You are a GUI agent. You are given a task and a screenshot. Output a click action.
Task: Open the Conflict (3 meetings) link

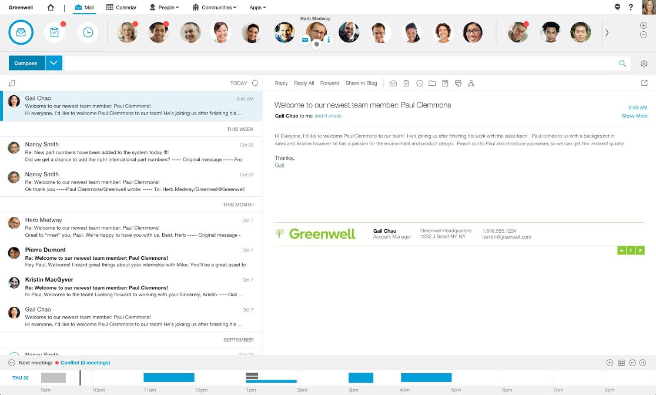point(84,363)
